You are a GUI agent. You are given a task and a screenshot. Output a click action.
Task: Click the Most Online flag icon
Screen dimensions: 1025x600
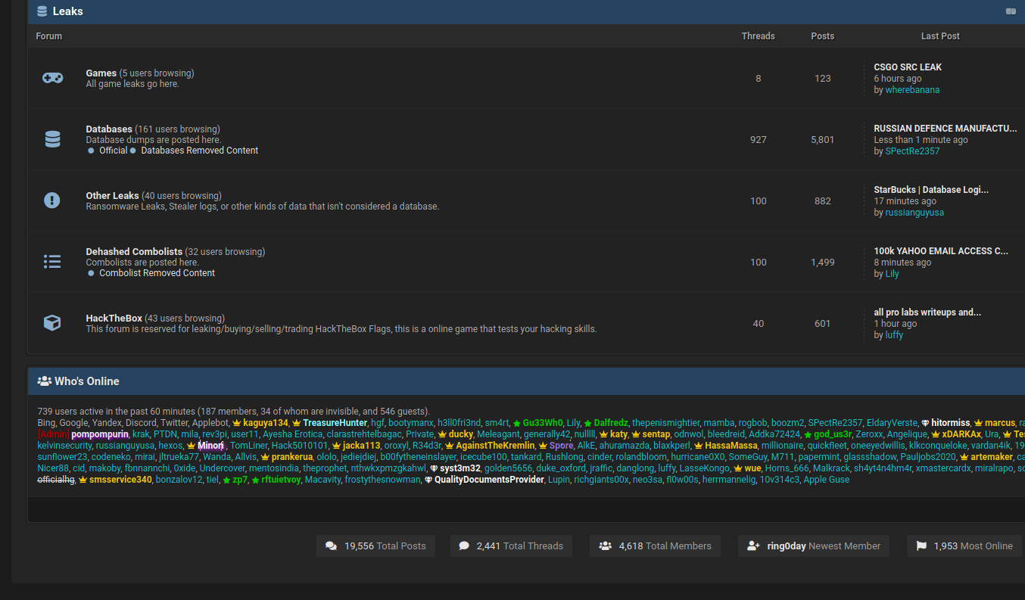[x=921, y=546]
